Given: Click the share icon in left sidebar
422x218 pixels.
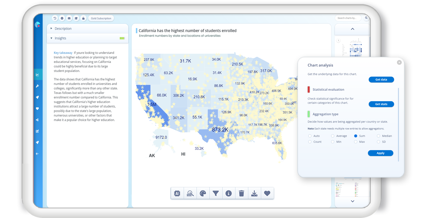Looking at the screenshot, I should click(x=37, y=120).
